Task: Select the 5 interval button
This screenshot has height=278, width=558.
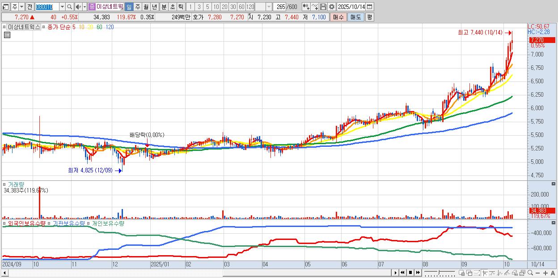Action: (207, 7)
